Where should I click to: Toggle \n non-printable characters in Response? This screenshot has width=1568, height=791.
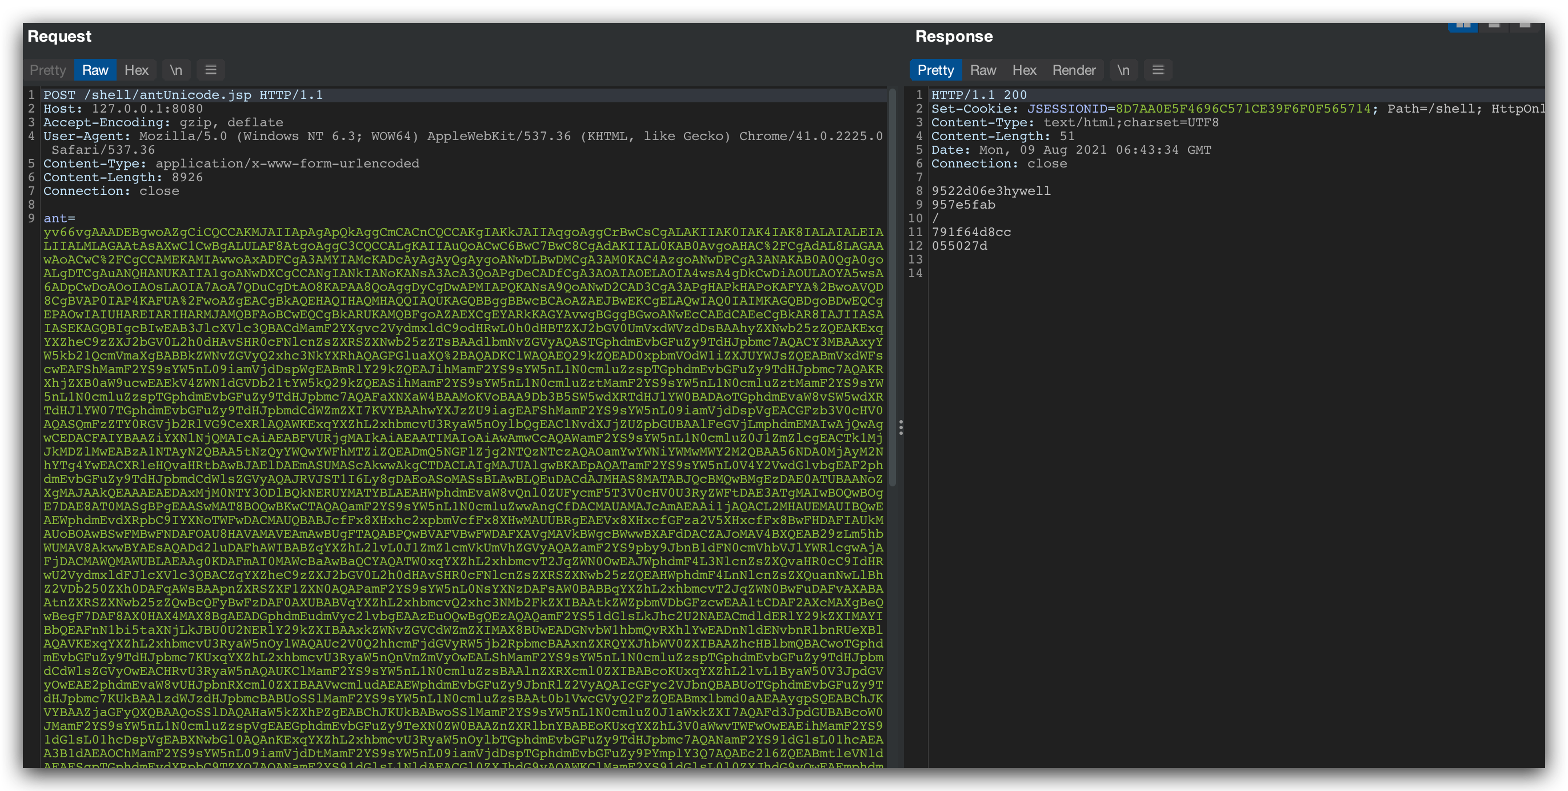point(1123,70)
